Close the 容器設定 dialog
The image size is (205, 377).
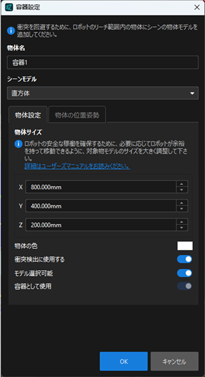point(197,7)
